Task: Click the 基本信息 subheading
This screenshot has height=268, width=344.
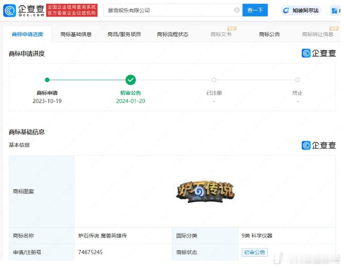Action: tap(19, 145)
